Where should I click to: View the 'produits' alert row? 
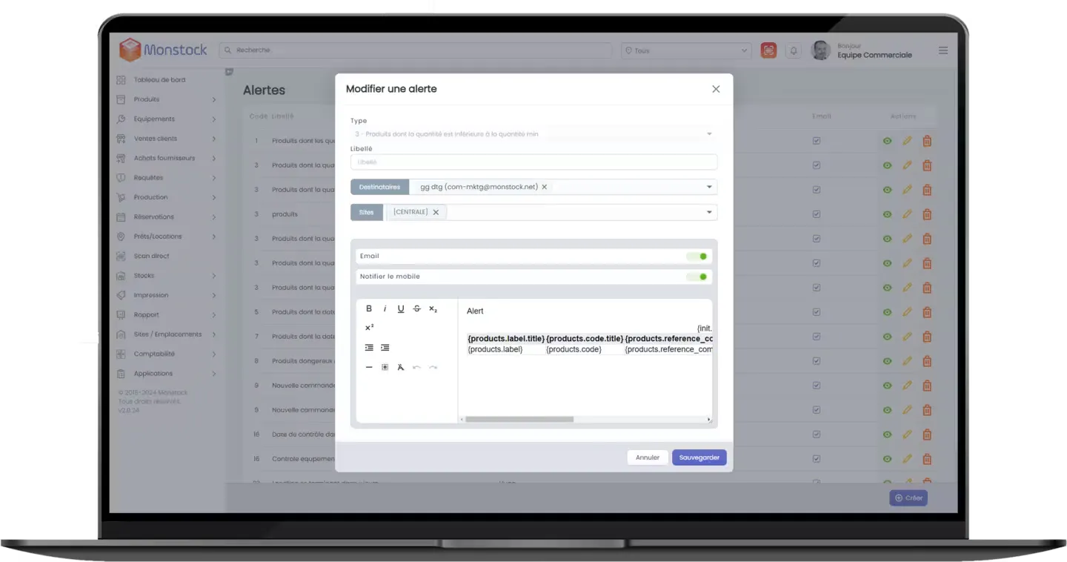click(x=887, y=214)
